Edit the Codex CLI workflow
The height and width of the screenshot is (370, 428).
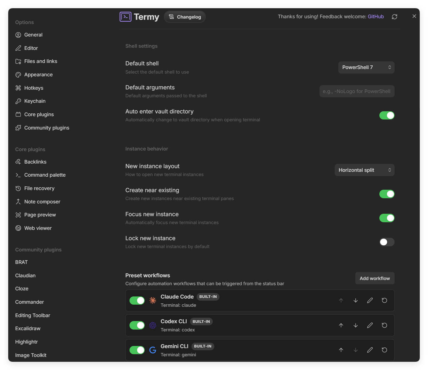(x=370, y=325)
